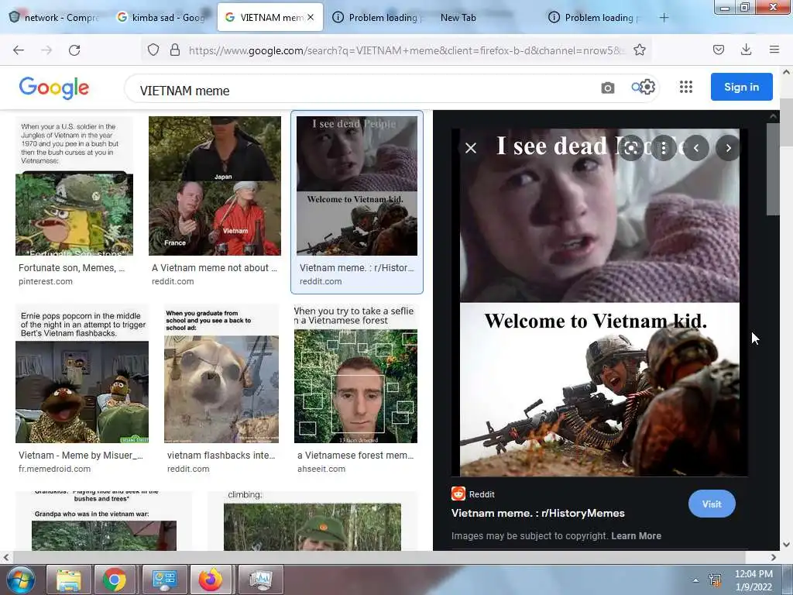Open the Firefox downloads arrow
The height and width of the screenshot is (595, 793).
[x=746, y=50]
